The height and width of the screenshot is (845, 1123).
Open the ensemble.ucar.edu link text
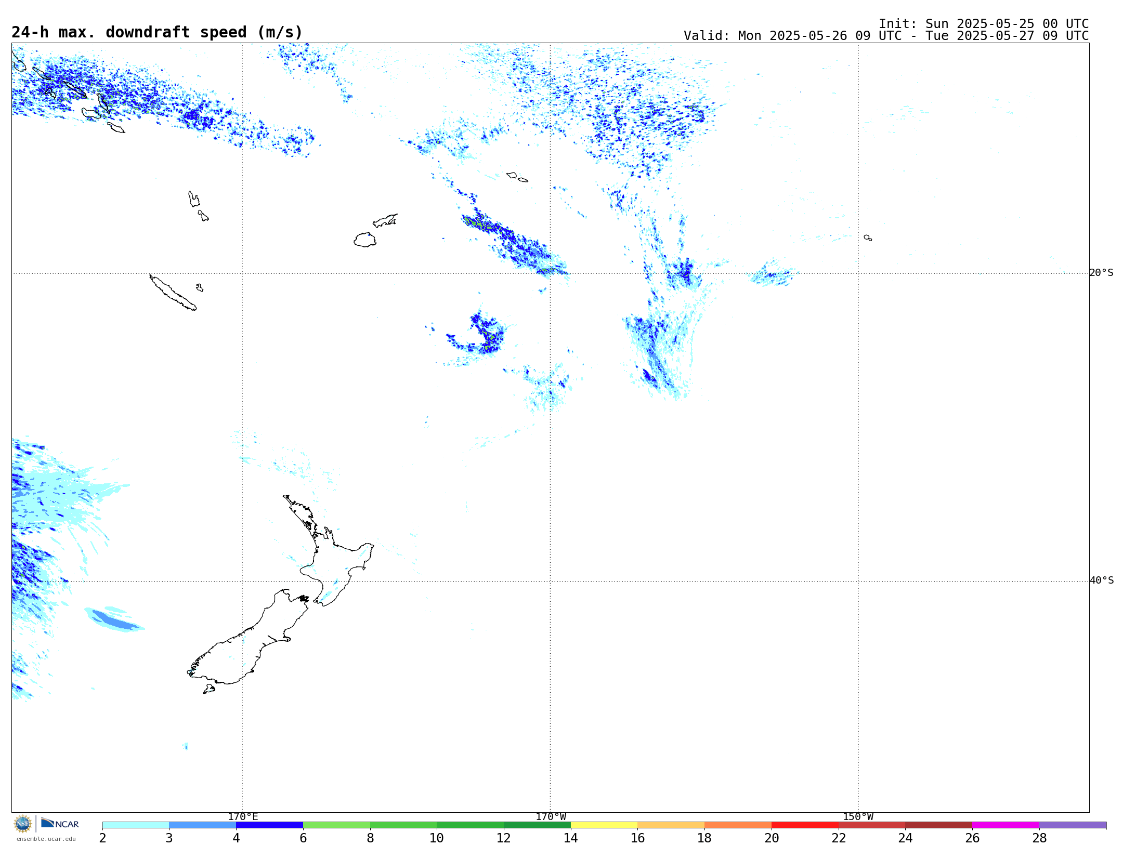(x=46, y=839)
